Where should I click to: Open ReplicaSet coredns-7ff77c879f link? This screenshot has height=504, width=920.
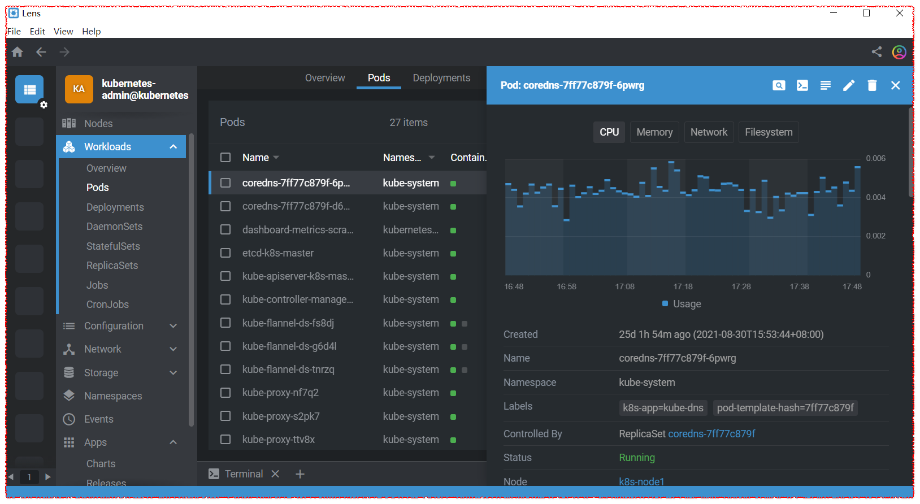(711, 434)
